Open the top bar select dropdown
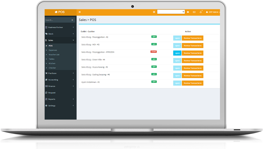The height and width of the screenshot is (149, 263). point(171,12)
